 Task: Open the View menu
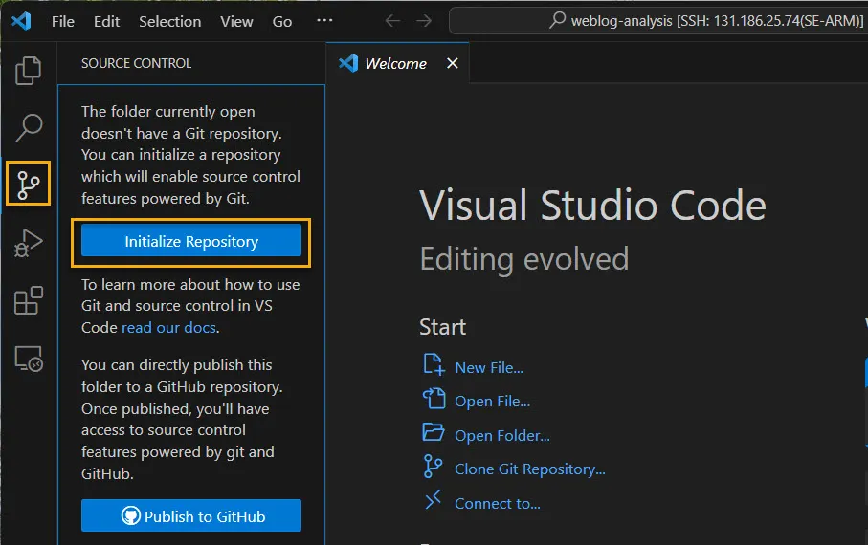236,21
